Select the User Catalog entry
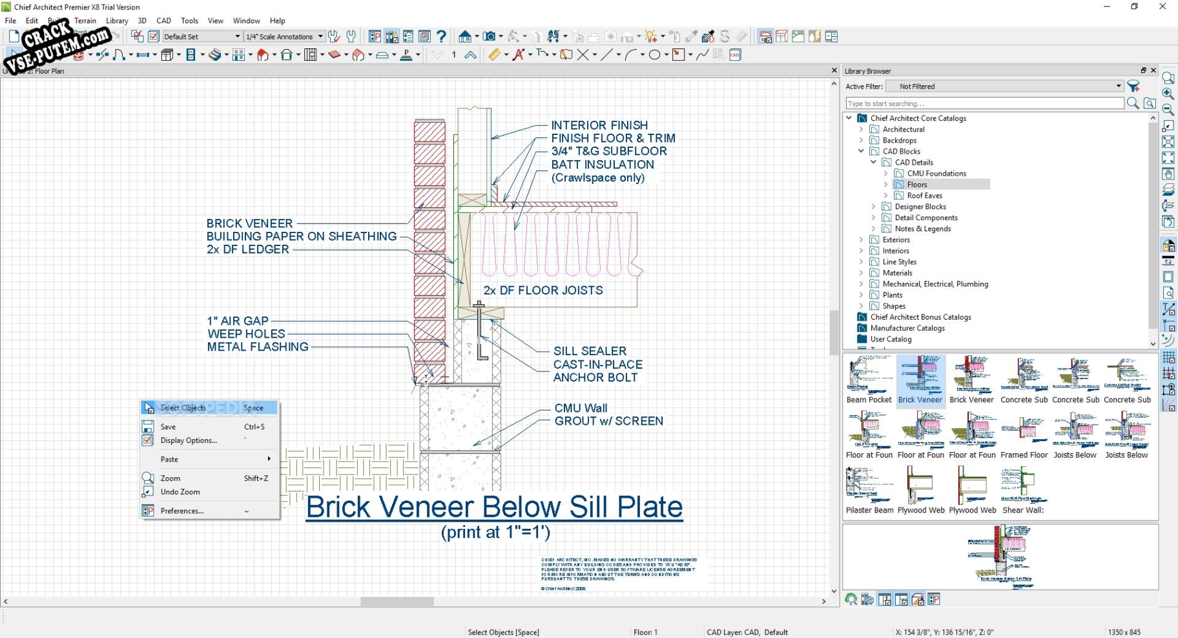Image resolution: width=1178 pixels, height=638 pixels. 891,339
